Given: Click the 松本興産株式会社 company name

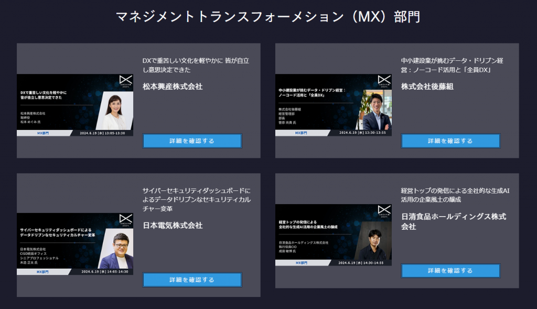Looking at the screenshot, I should pyautogui.click(x=173, y=87).
